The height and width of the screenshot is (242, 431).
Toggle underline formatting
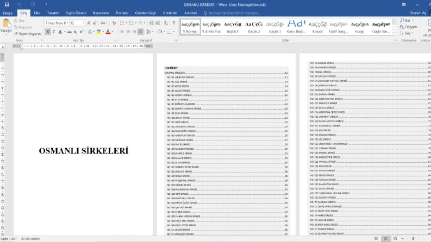pos(60,32)
